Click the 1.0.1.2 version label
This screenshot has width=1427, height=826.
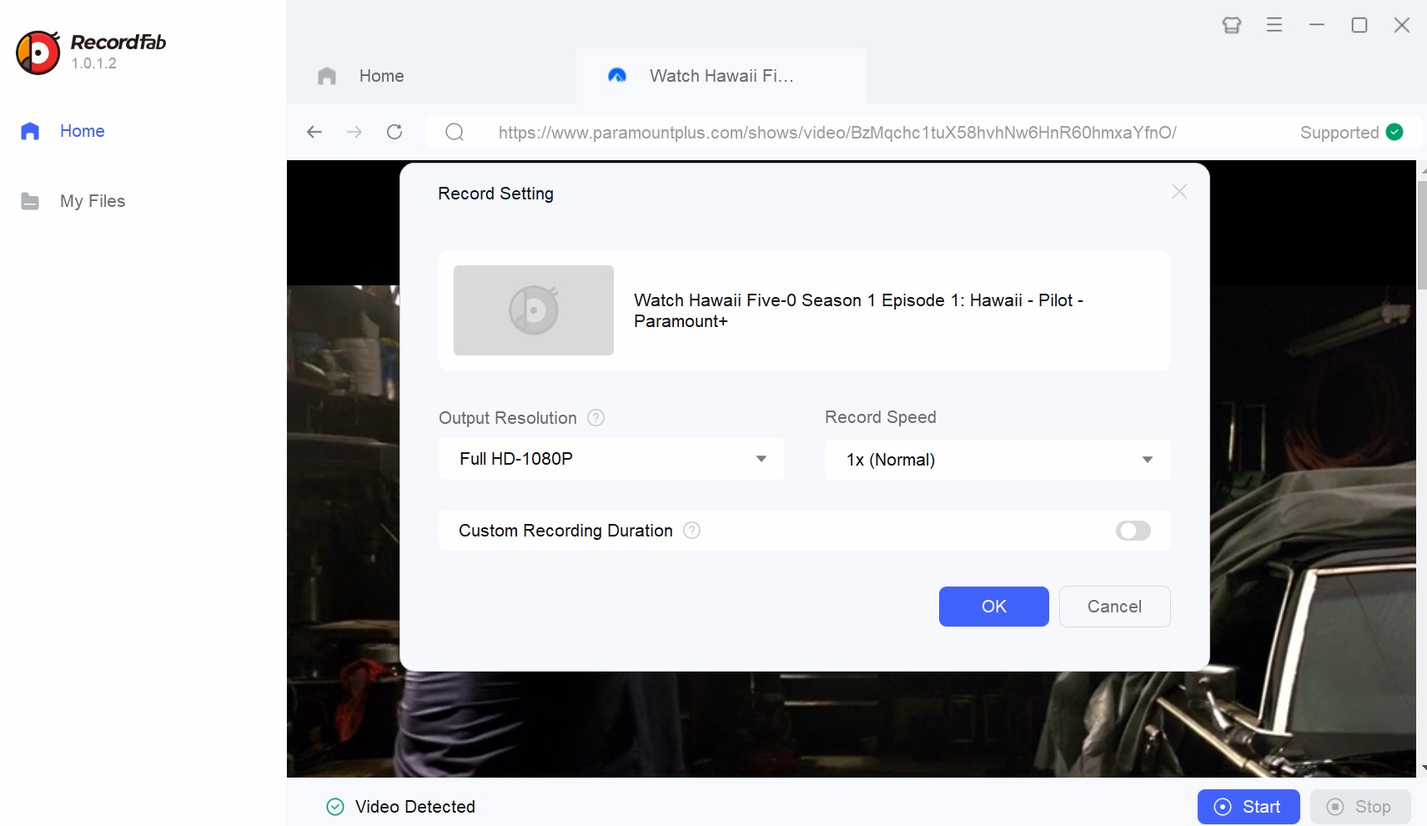pyautogui.click(x=94, y=63)
